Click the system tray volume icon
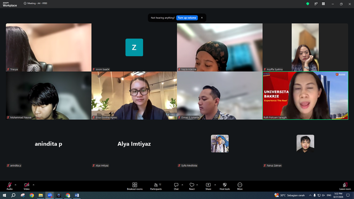The height and width of the screenshot is (199, 354). (323, 195)
